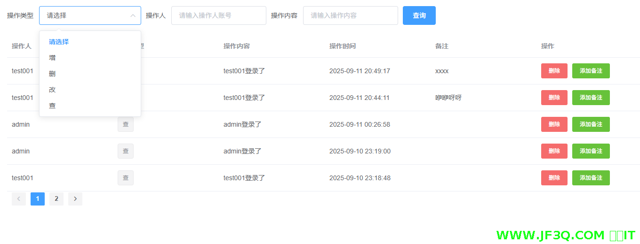Delete the admin 23:19:00 record
The height and width of the screenshot is (244, 640).
coord(554,151)
